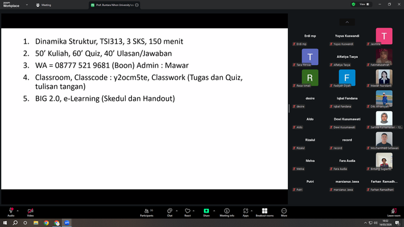404x227 pixels.
Task: Open first Chrome icon on taskbar
Action: 46,223
